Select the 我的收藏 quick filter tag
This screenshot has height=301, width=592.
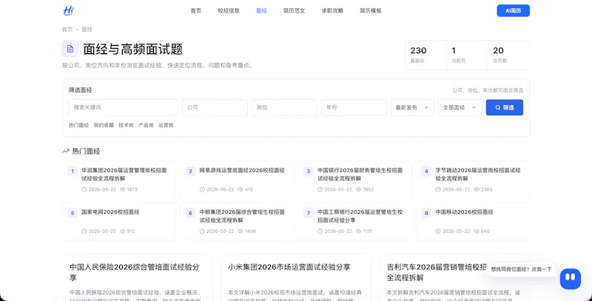tap(104, 125)
